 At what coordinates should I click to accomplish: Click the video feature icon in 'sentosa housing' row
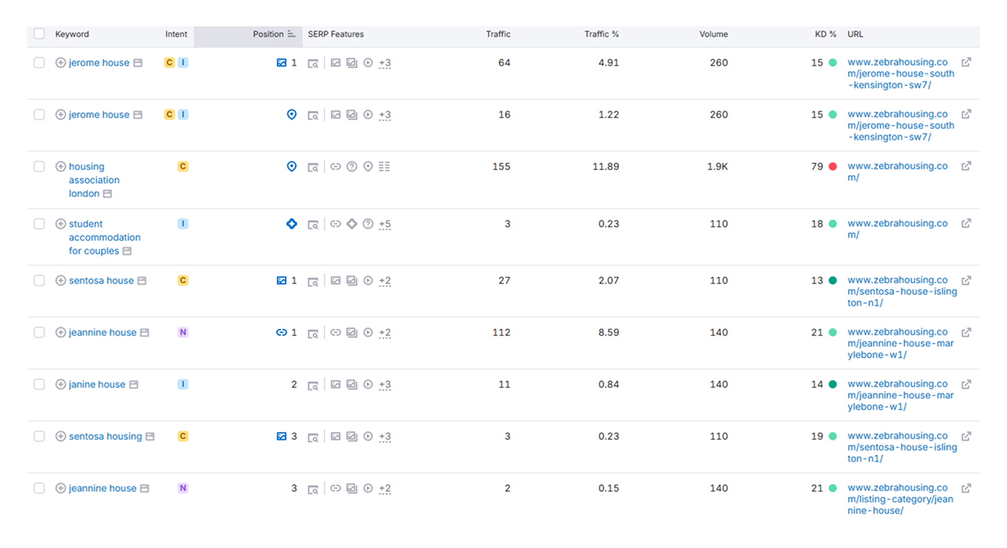tap(368, 437)
